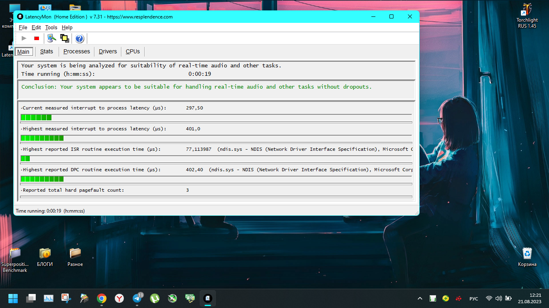Click the 'Your system is being analyzed' line
Image resolution: width=549 pixels, height=308 pixels.
click(x=152, y=65)
